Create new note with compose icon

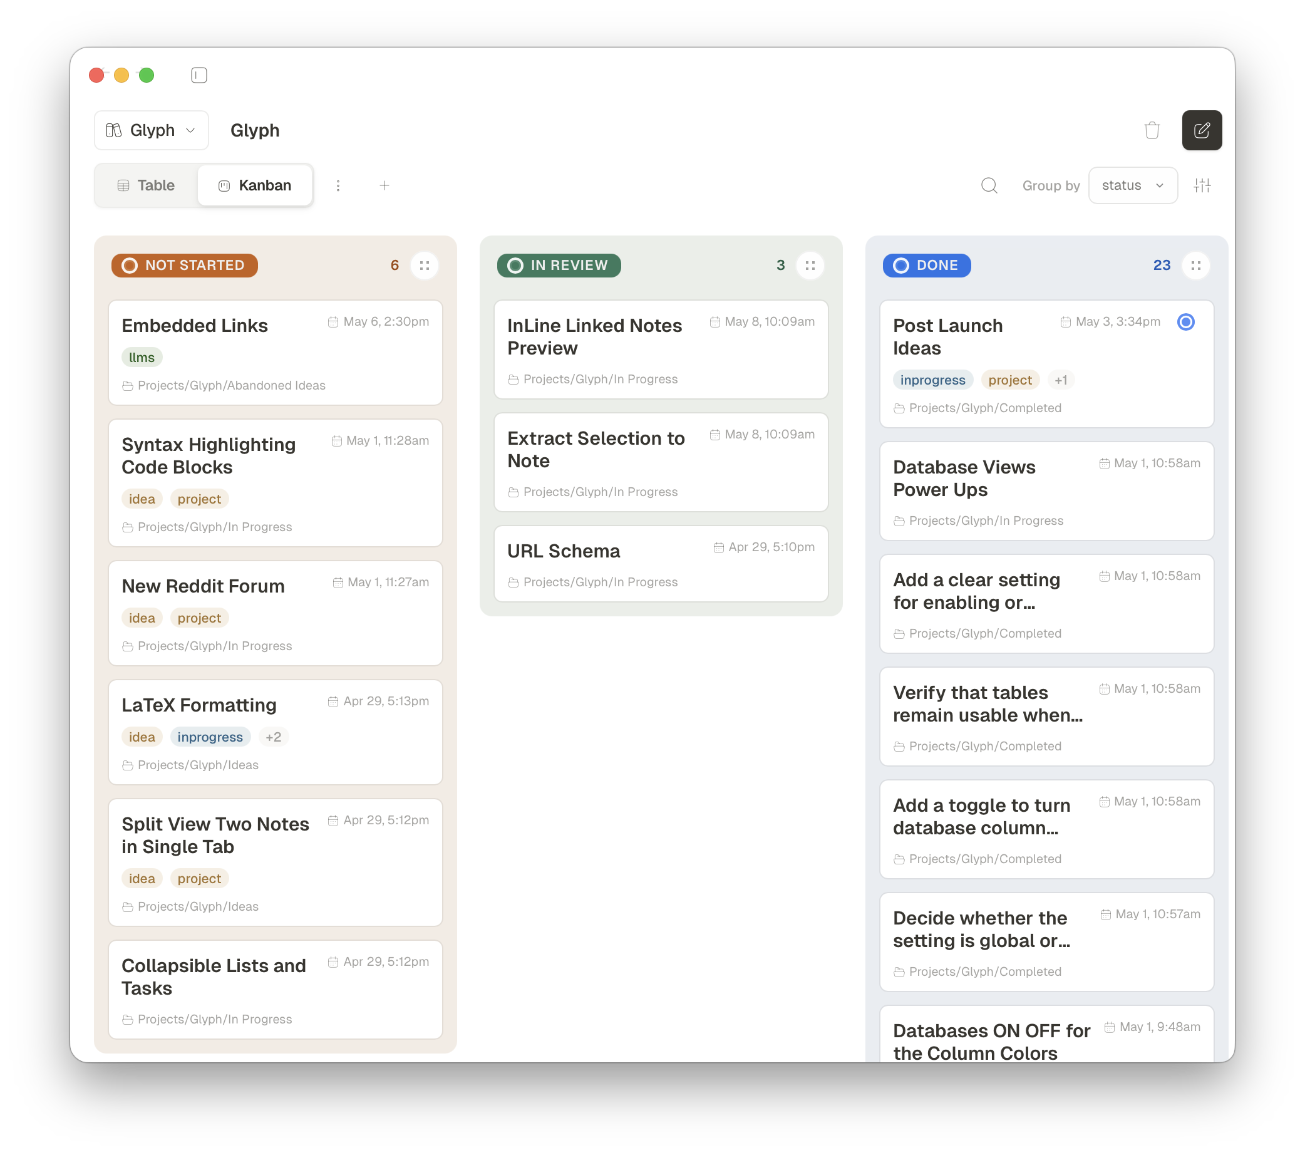coord(1201,130)
